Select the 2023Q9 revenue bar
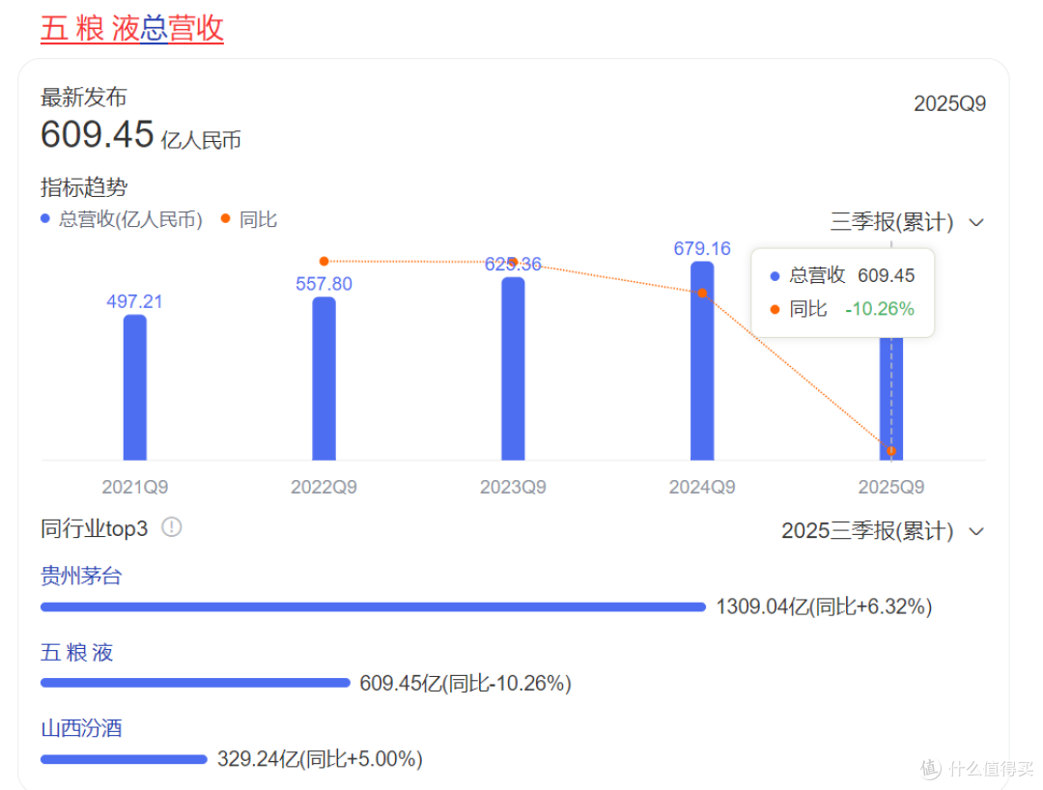The height and width of the screenshot is (790, 1043). 513,368
